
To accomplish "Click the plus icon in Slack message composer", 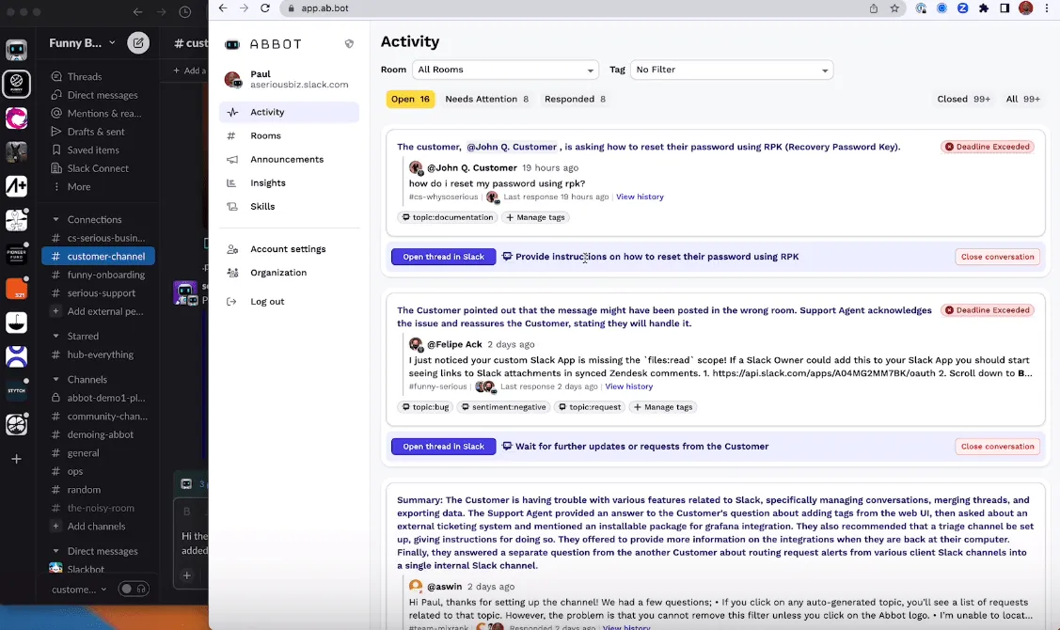I will pyautogui.click(x=186, y=575).
